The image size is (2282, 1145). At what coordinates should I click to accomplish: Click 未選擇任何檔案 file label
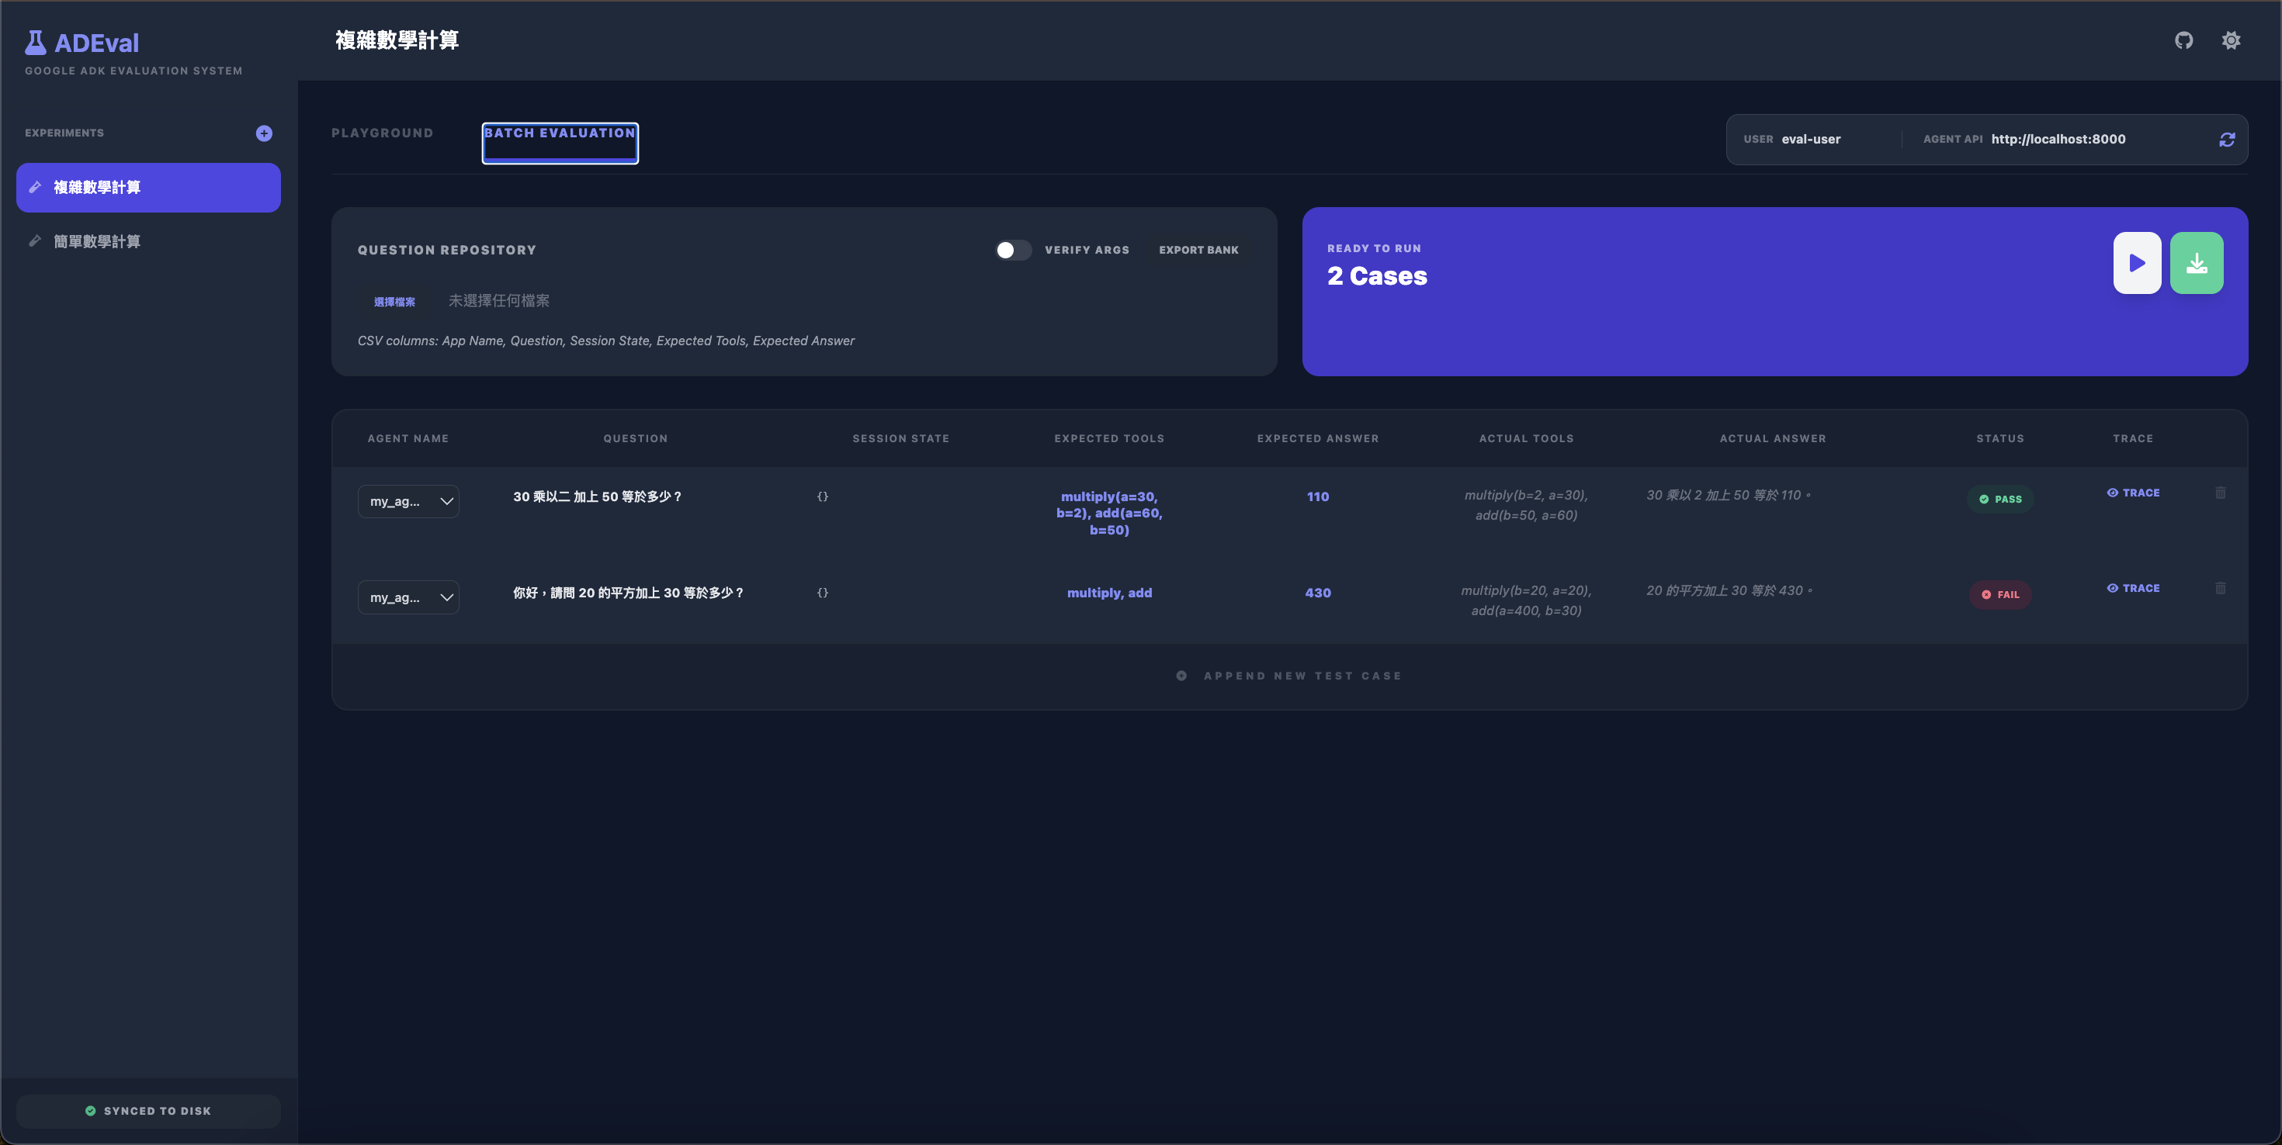point(499,300)
